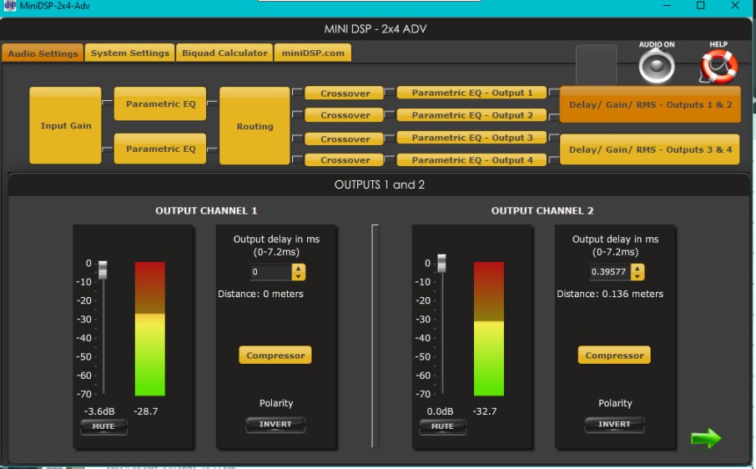Viewport: 756px width, 469px height.
Task: Click the Output Channel 2 level meter
Action: click(x=489, y=329)
